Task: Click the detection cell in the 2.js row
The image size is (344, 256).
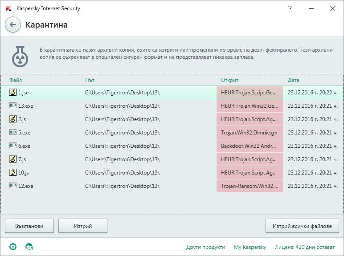Action: (250, 119)
